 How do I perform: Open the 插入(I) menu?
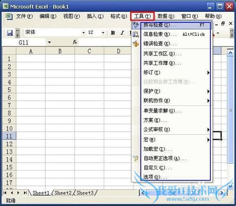(x=95, y=16)
